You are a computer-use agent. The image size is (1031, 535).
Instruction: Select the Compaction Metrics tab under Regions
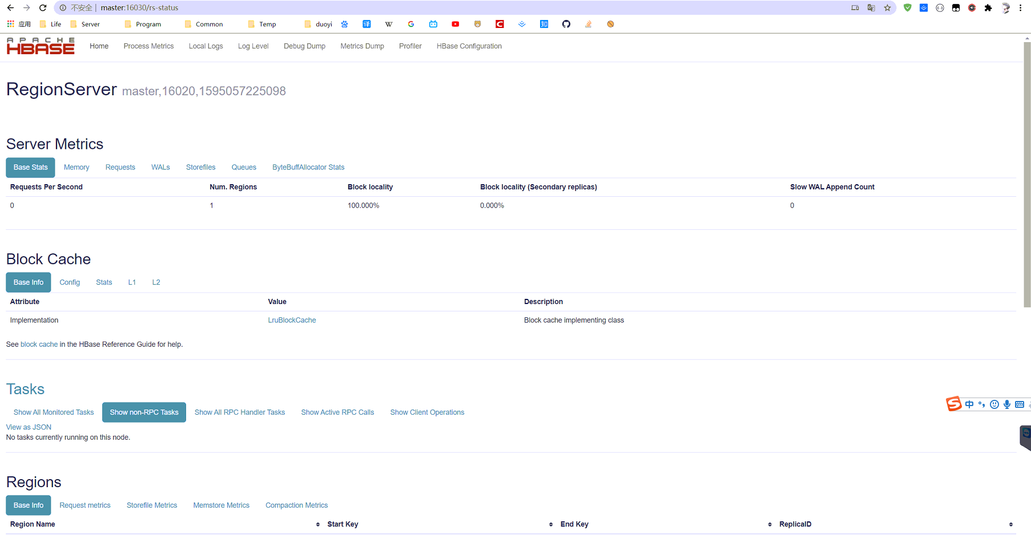tap(297, 505)
